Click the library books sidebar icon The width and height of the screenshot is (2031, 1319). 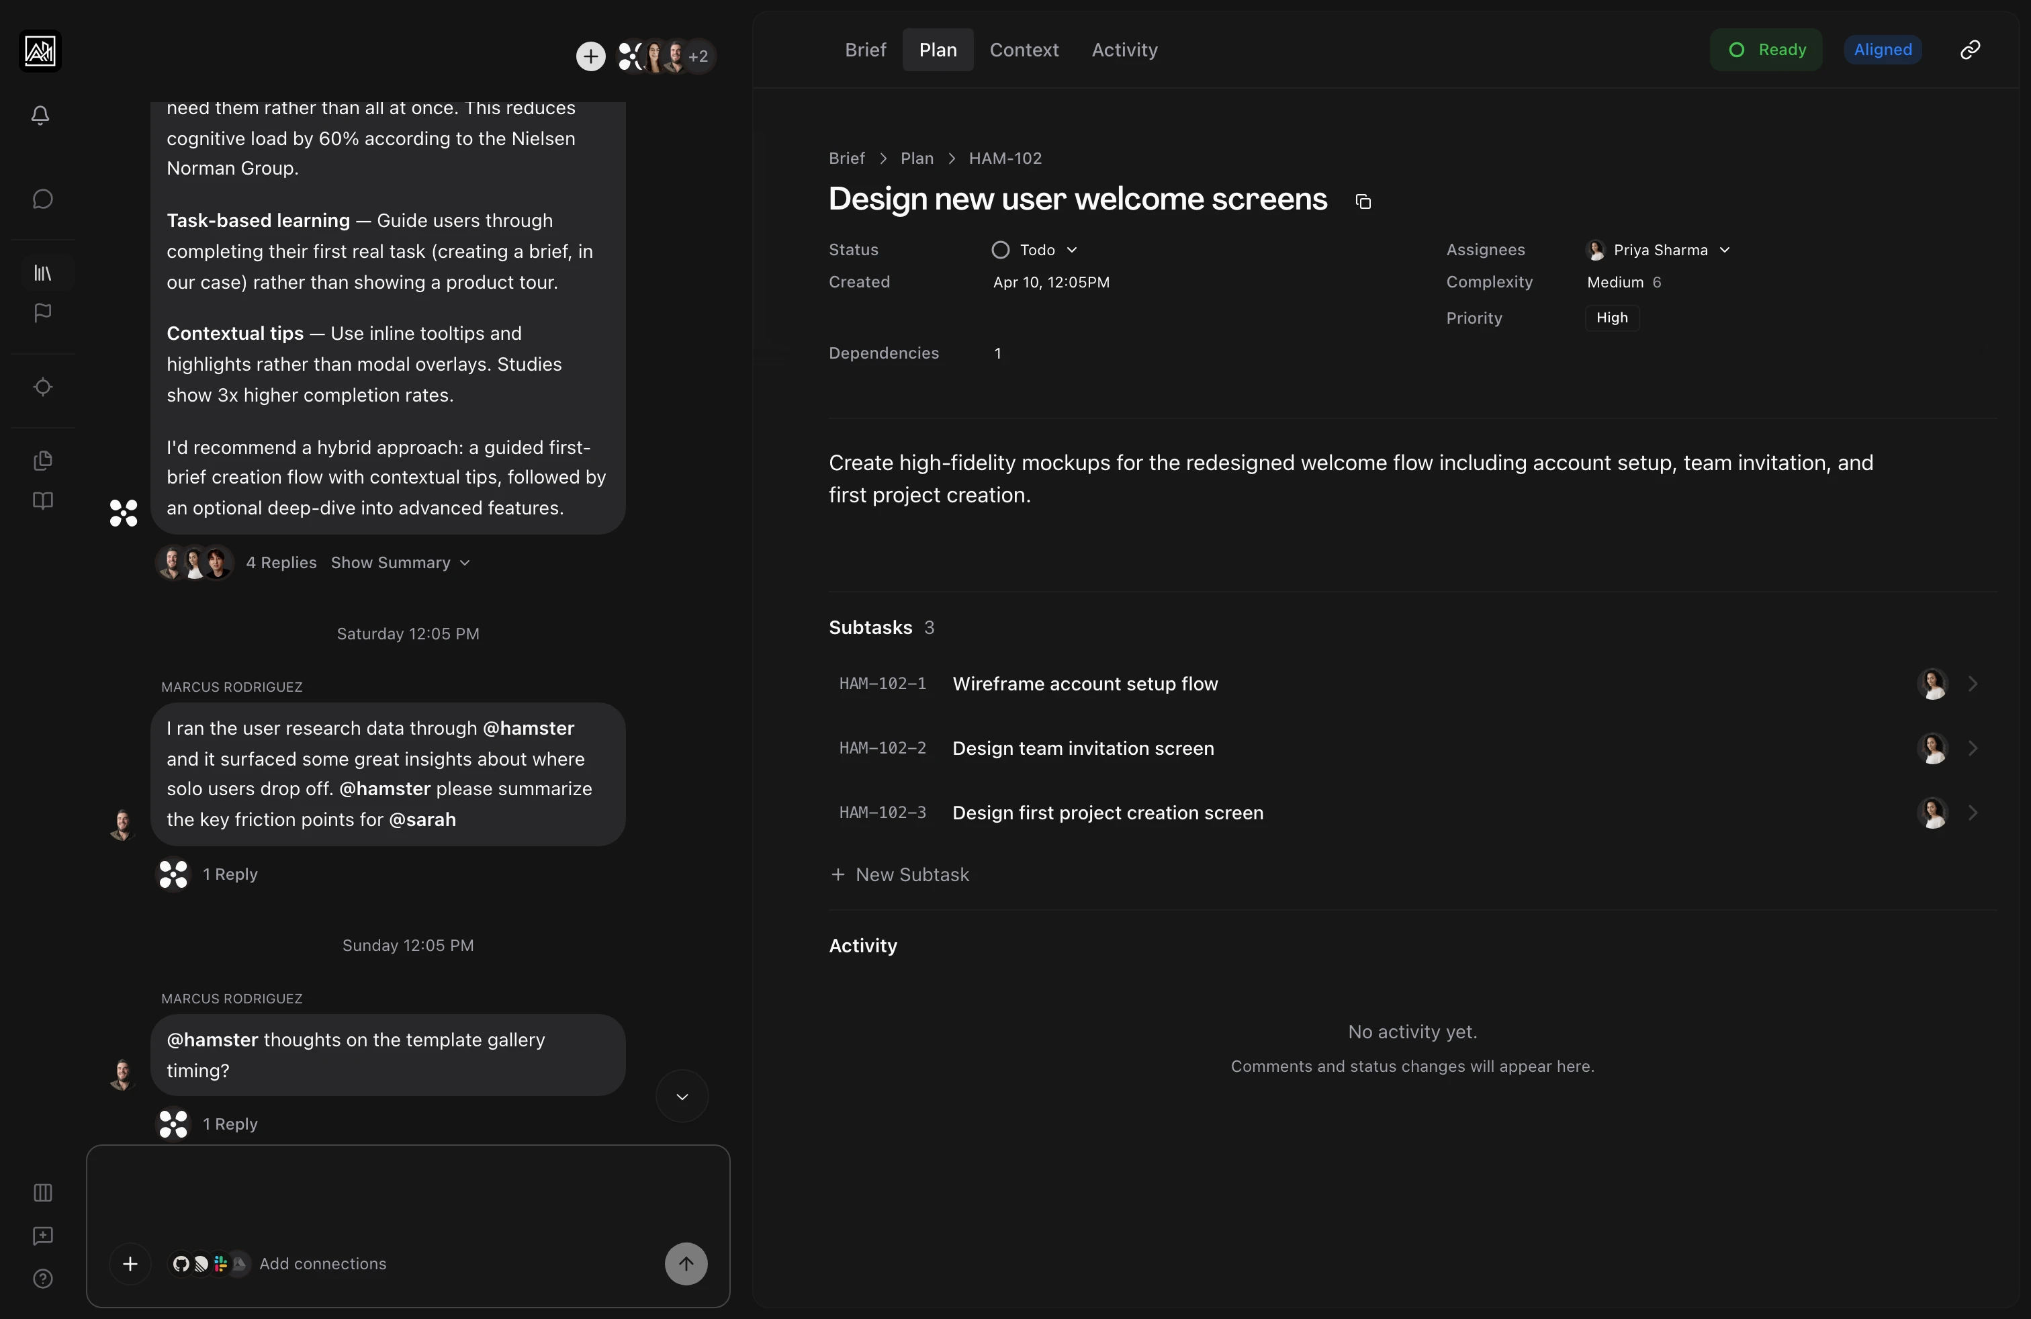(x=43, y=273)
